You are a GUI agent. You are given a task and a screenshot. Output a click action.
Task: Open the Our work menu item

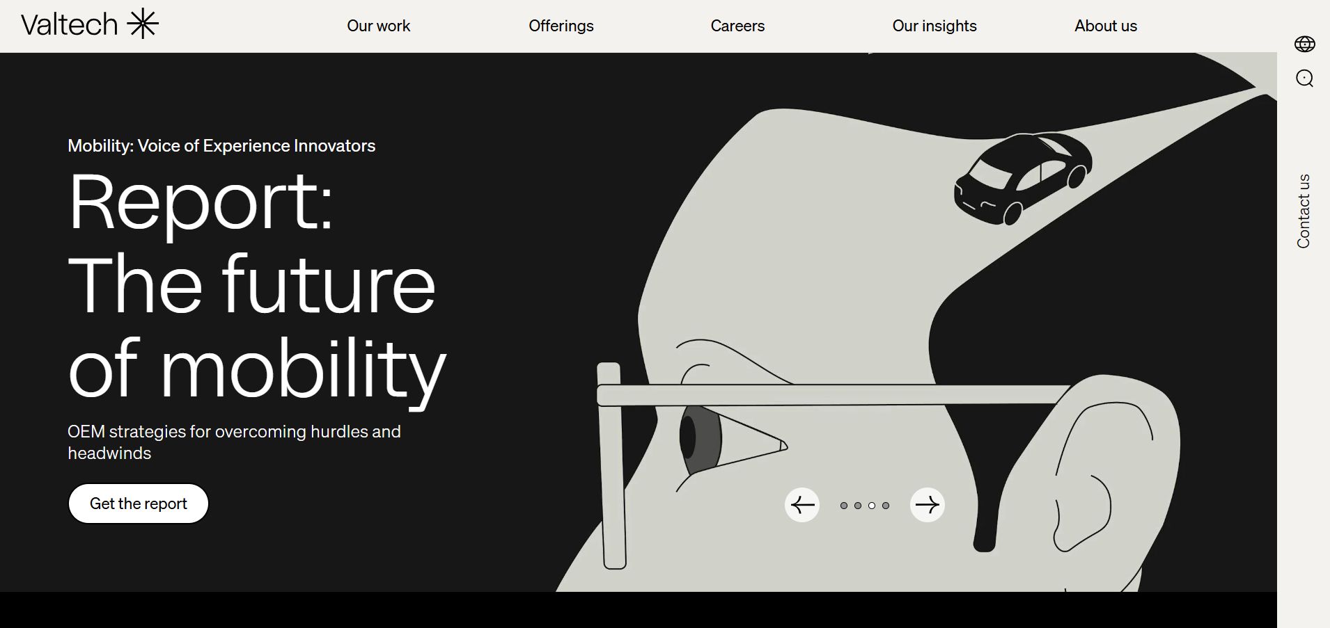(x=378, y=26)
